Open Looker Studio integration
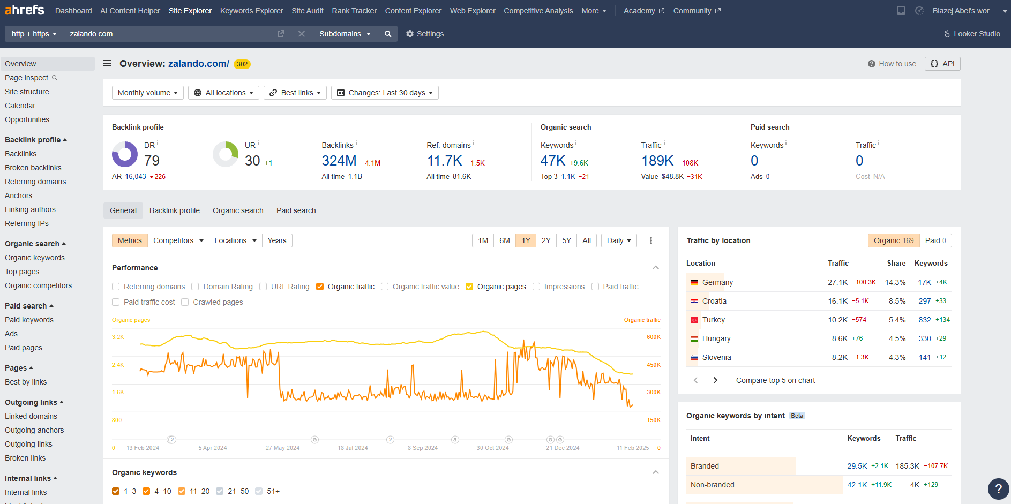Viewport: 1011px width, 504px height. click(972, 34)
